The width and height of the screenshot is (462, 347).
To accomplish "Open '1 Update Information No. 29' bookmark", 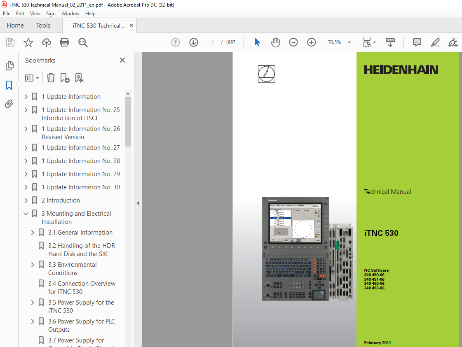I will [x=81, y=174].
